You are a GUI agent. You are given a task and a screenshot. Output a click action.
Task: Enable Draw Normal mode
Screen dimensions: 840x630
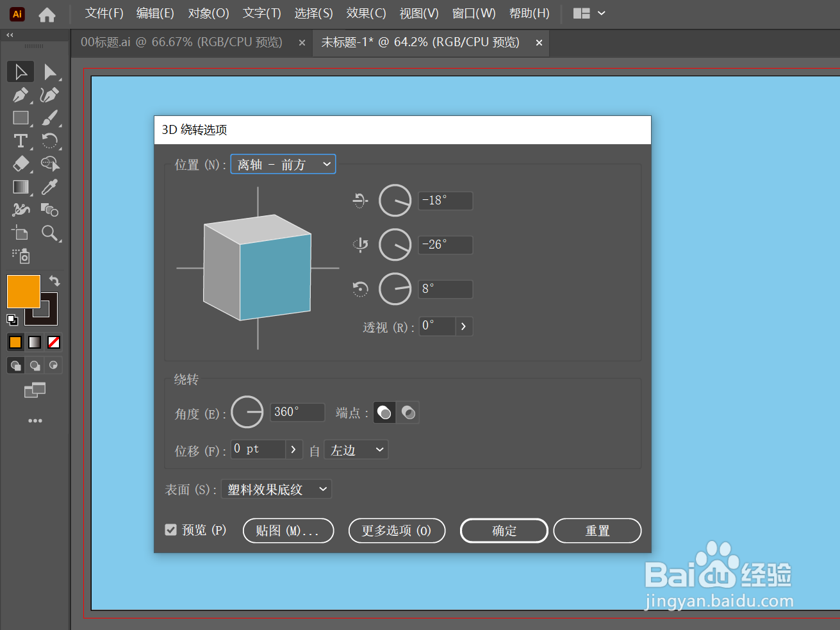click(x=15, y=365)
